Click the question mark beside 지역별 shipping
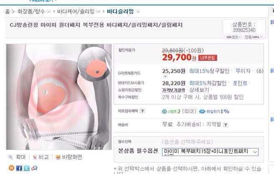 click(226, 125)
